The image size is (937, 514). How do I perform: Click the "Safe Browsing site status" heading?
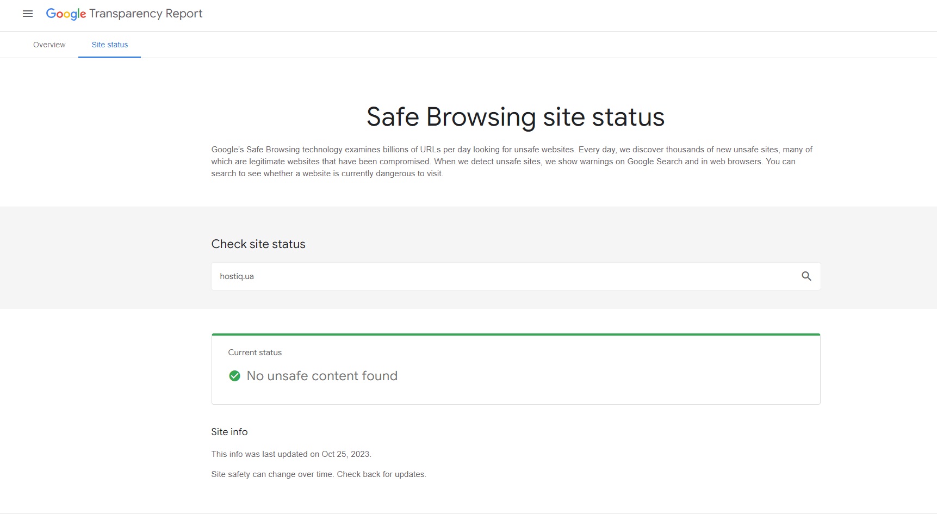point(515,117)
